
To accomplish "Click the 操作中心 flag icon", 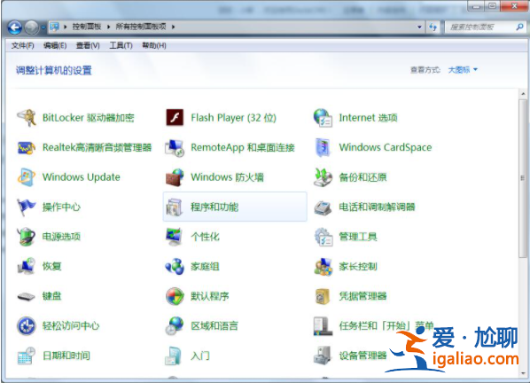I will click(x=27, y=207).
